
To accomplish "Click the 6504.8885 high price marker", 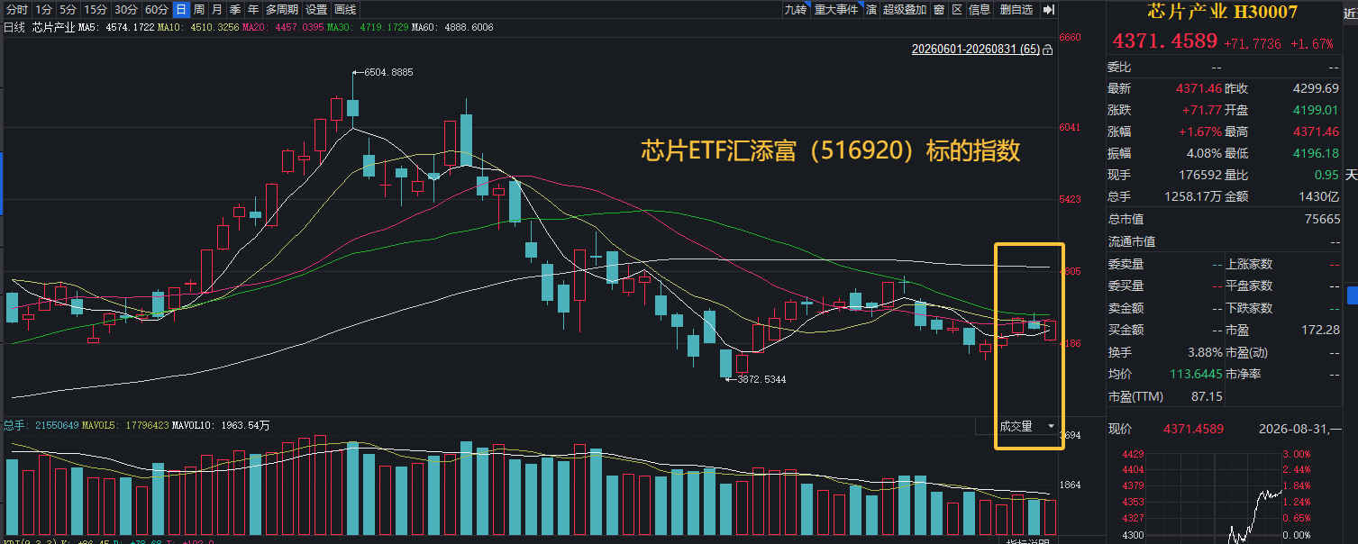I will tap(388, 72).
